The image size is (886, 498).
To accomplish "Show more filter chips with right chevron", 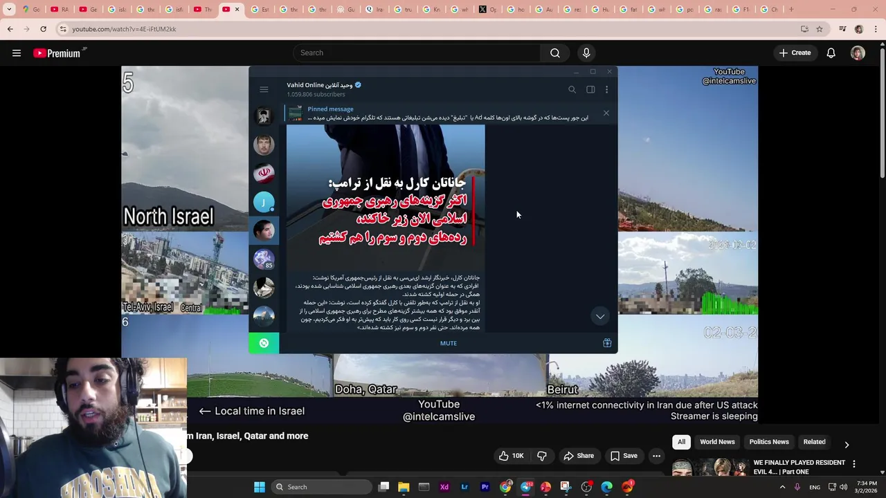I will (847, 444).
